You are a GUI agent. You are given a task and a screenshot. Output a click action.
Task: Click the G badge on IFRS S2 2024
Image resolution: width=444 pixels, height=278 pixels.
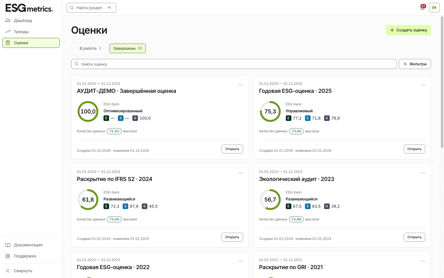[x=145, y=206]
